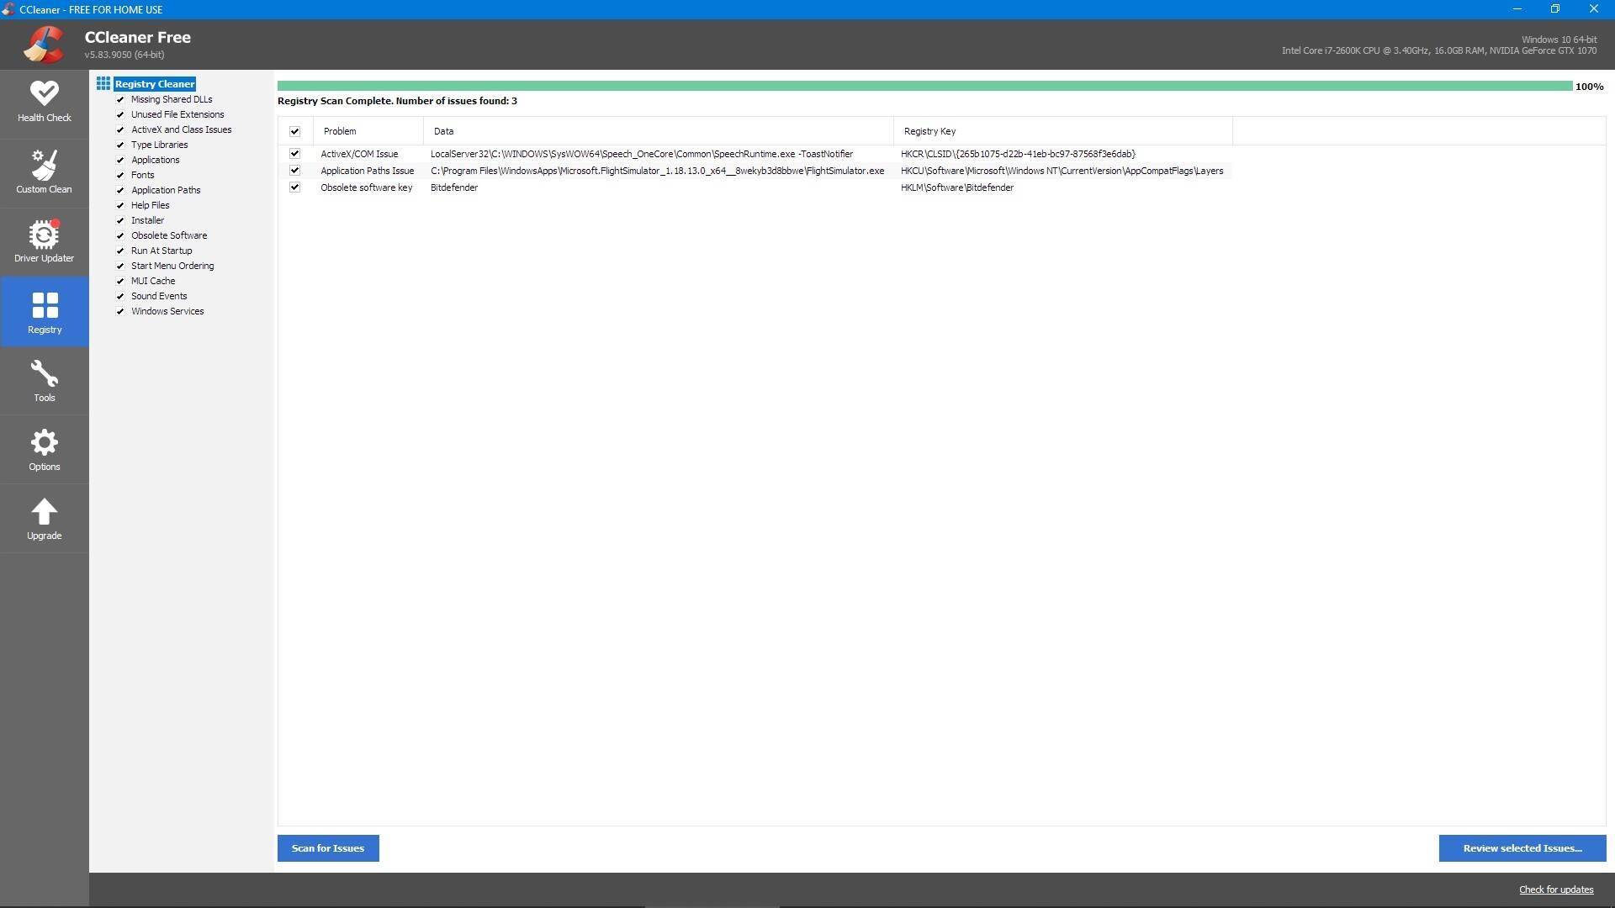Uncheck the Windows Services scan option
This screenshot has width=1615, height=908.
point(119,311)
